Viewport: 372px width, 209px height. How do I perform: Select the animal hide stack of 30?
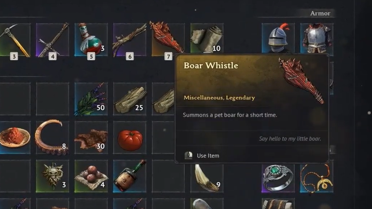tap(91, 138)
